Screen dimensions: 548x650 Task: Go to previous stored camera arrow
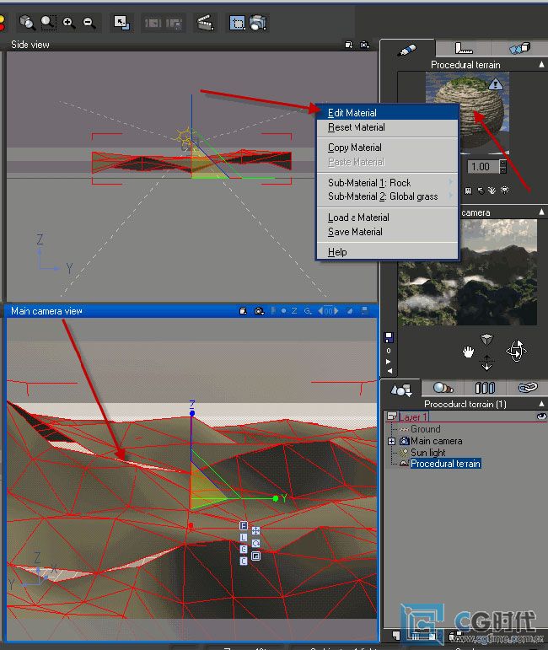(x=389, y=371)
